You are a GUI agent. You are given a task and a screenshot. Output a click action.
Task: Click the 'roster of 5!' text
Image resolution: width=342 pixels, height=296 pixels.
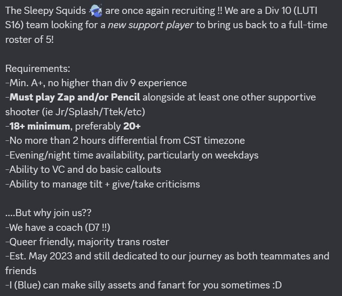pyautogui.click(x=29, y=40)
